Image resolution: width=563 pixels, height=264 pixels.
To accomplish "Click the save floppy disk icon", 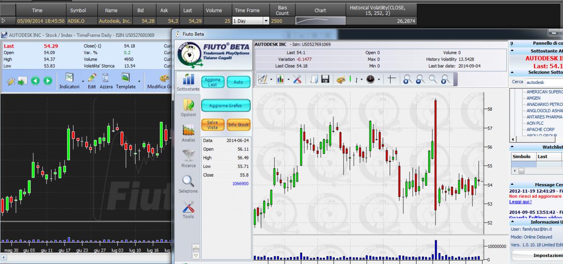I will tap(325, 79).
